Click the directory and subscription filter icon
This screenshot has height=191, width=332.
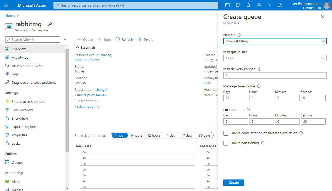click(x=238, y=5)
